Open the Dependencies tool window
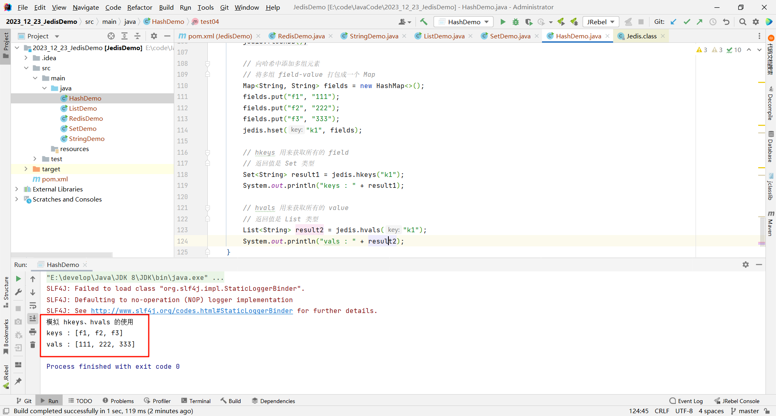The image size is (776, 416). pyautogui.click(x=273, y=401)
